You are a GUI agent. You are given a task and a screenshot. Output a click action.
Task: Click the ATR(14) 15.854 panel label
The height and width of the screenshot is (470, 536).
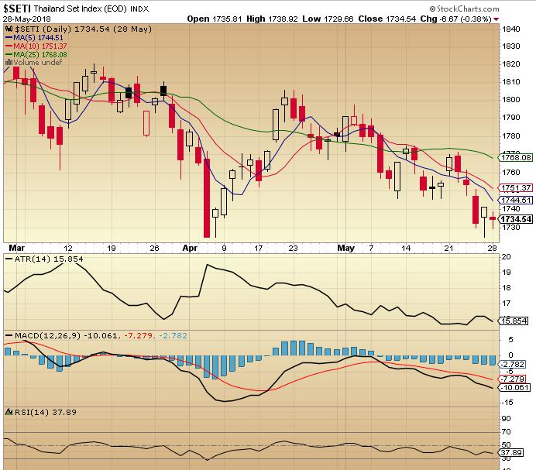[44, 259]
